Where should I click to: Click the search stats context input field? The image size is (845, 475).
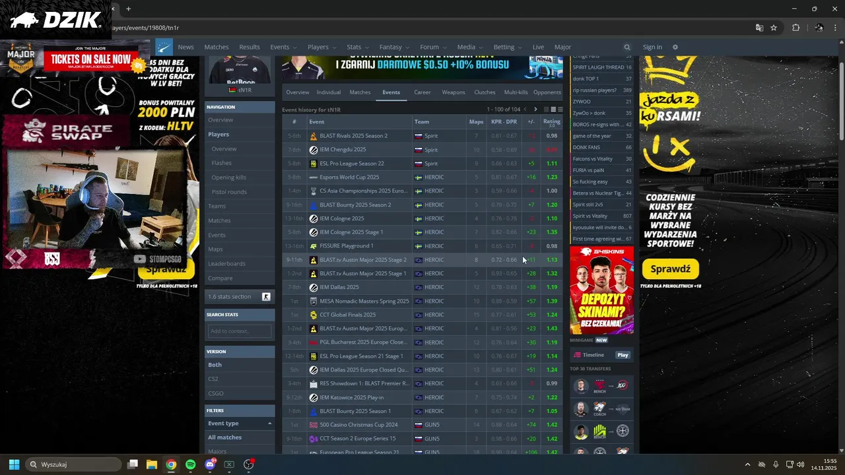[x=240, y=331]
